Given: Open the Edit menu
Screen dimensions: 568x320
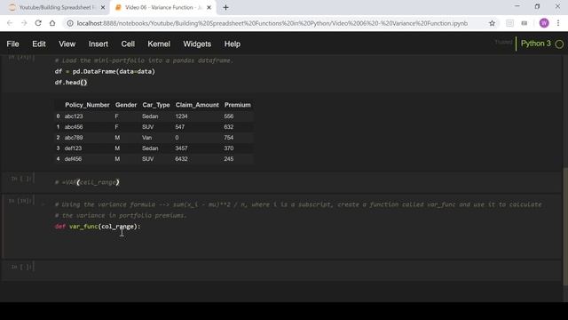Looking at the screenshot, I should pos(39,44).
